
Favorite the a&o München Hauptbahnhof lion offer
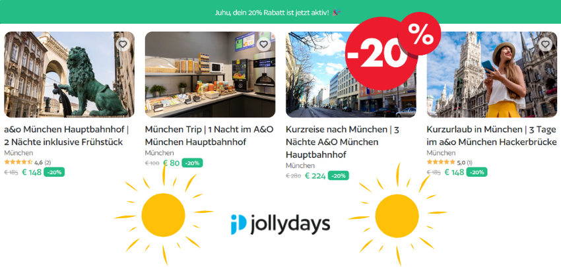point(123,44)
